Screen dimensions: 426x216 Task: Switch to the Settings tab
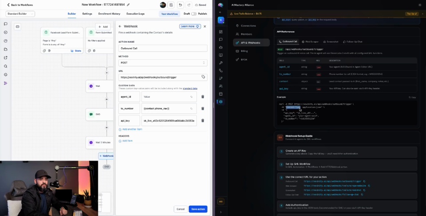pos(87,14)
